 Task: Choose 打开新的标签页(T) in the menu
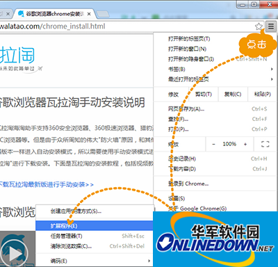215,39
